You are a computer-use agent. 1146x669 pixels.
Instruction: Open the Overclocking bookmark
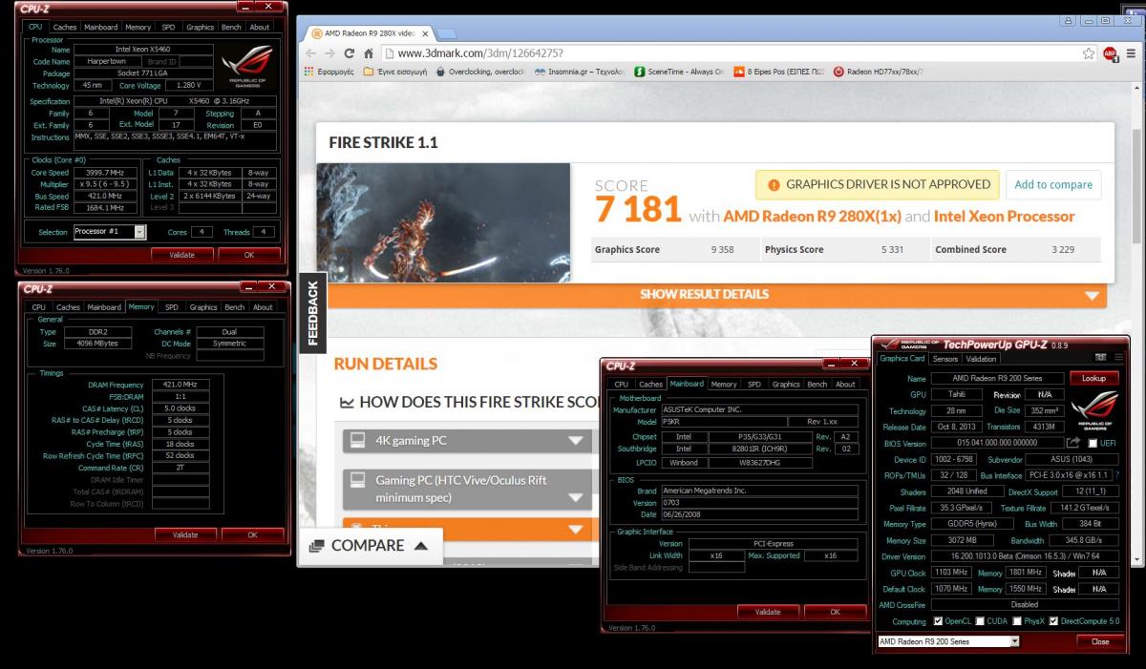point(480,72)
